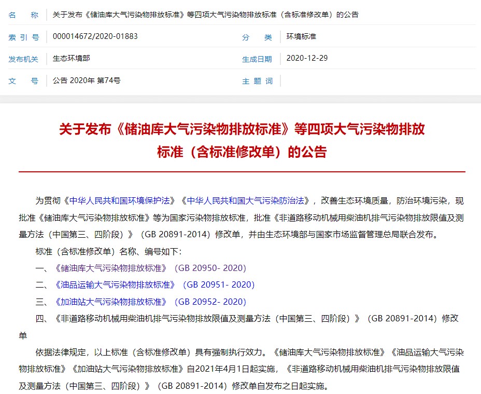
Task: Click the 发布机关 field label
Action: coord(23,59)
